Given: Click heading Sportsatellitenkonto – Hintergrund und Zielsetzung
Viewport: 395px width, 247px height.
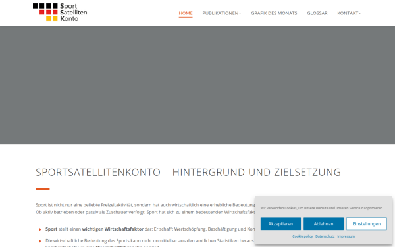Looking at the screenshot, I should 188,172.
